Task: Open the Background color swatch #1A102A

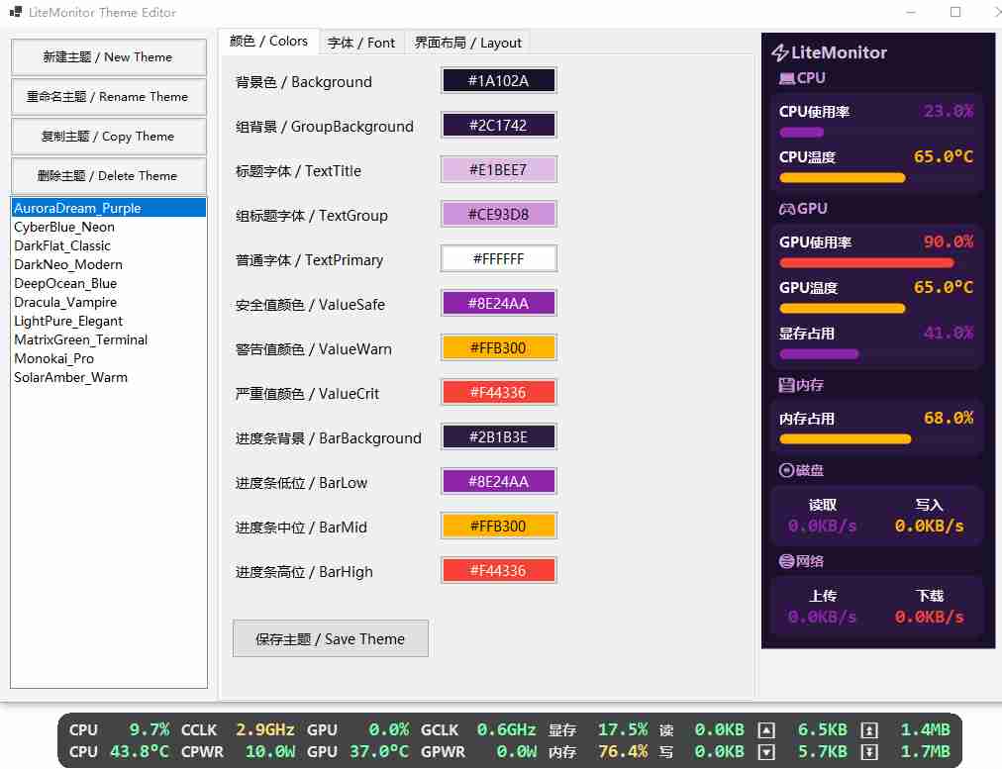Action: coord(498,80)
